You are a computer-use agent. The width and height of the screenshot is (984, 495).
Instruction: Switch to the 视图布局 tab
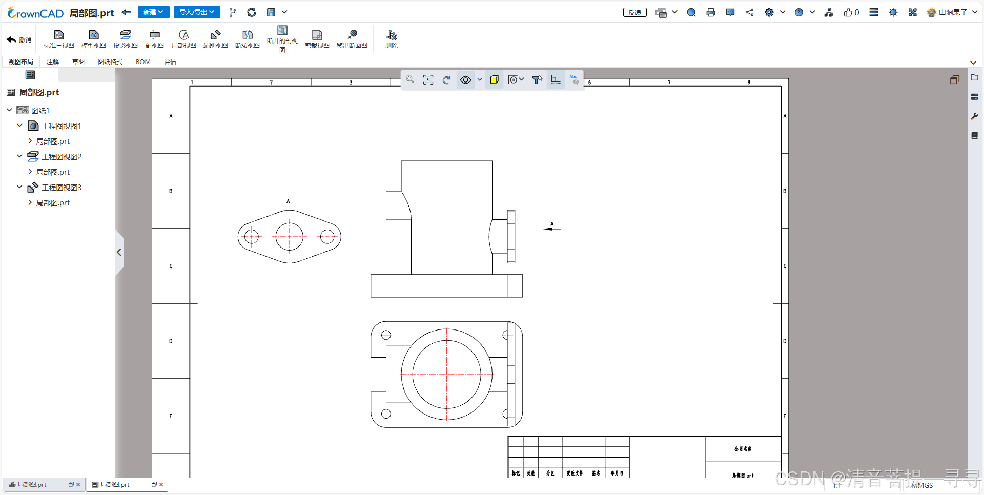21,61
